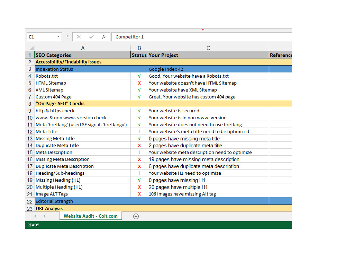Click the XML Sitemap cell

coord(83,90)
